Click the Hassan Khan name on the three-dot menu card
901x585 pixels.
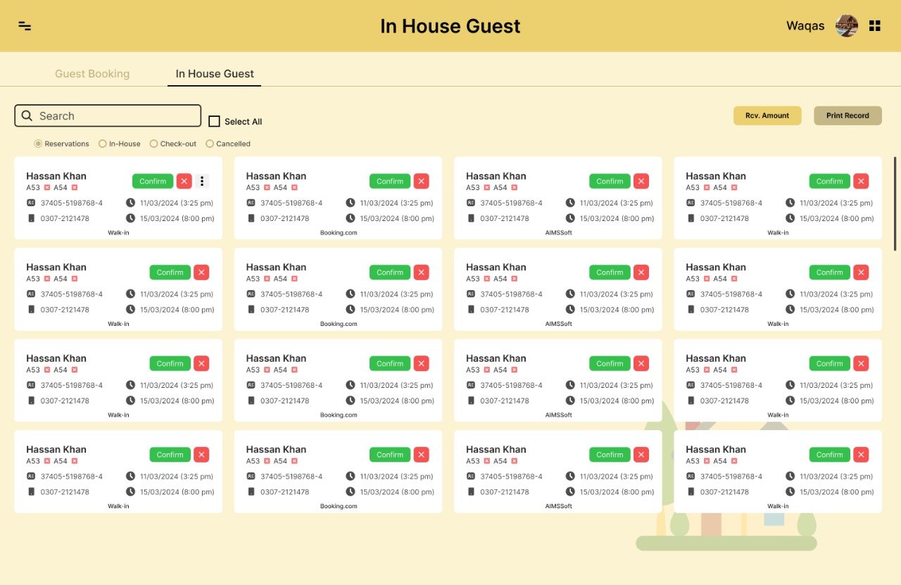pos(56,176)
